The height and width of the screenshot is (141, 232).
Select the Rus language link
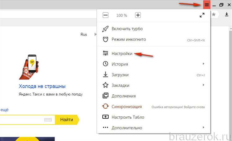pyautogui.click(x=84, y=34)
